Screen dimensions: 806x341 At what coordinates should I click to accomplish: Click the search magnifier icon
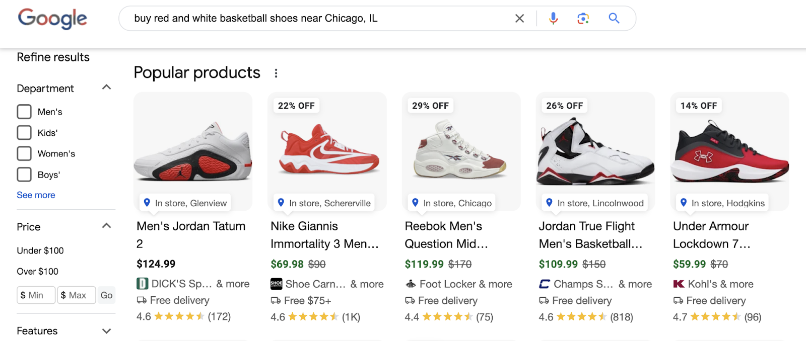coord(614,18)
